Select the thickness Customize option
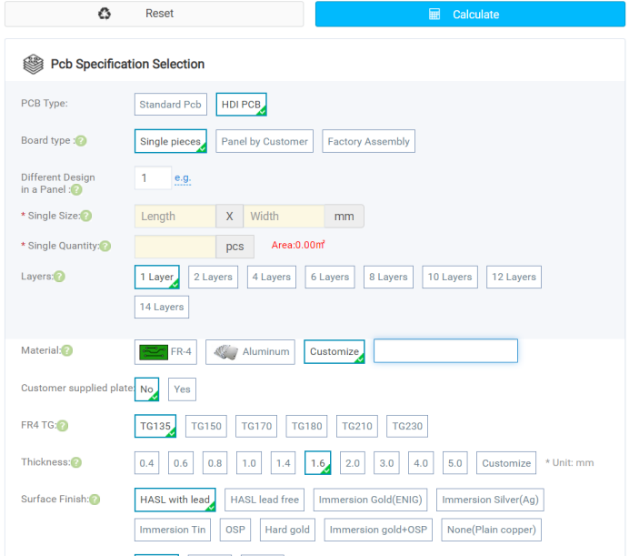This screenshot has width=629, height=556. [505, 463]
